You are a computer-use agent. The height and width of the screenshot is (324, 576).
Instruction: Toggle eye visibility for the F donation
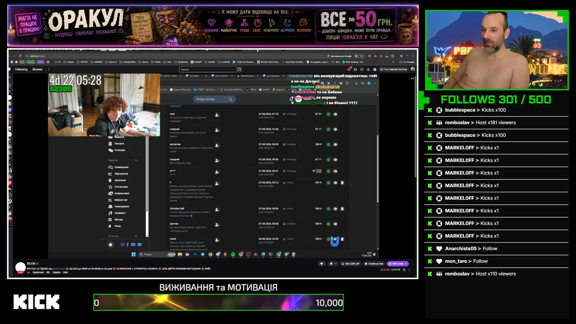click(335, 183)
